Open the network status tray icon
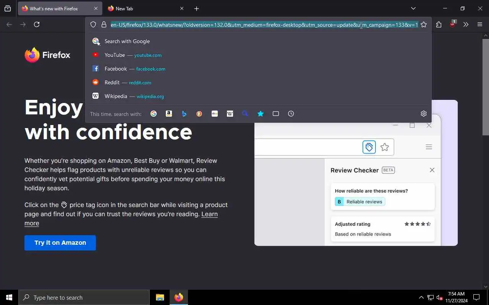This screenshot has width=489, height=305. point(431,298)
